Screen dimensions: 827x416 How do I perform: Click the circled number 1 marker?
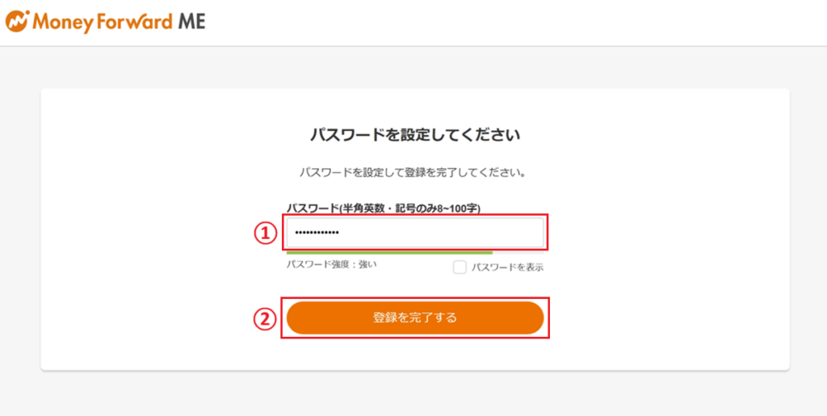(266, 233)
